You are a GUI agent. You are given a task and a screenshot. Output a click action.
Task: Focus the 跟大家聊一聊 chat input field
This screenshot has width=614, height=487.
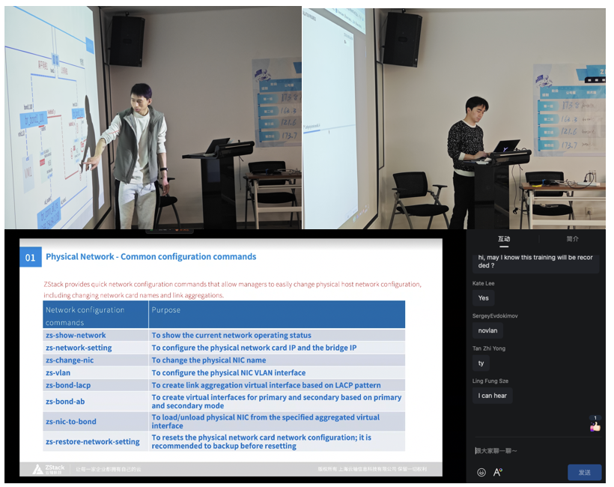pyautogui.click(x=536, y=451)
